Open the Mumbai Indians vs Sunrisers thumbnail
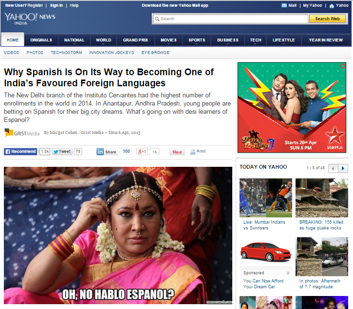353x309 pixels. tap(266, 198)
